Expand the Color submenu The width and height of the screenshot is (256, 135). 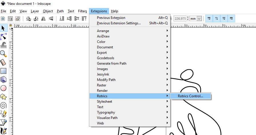[x=130, y=42]
